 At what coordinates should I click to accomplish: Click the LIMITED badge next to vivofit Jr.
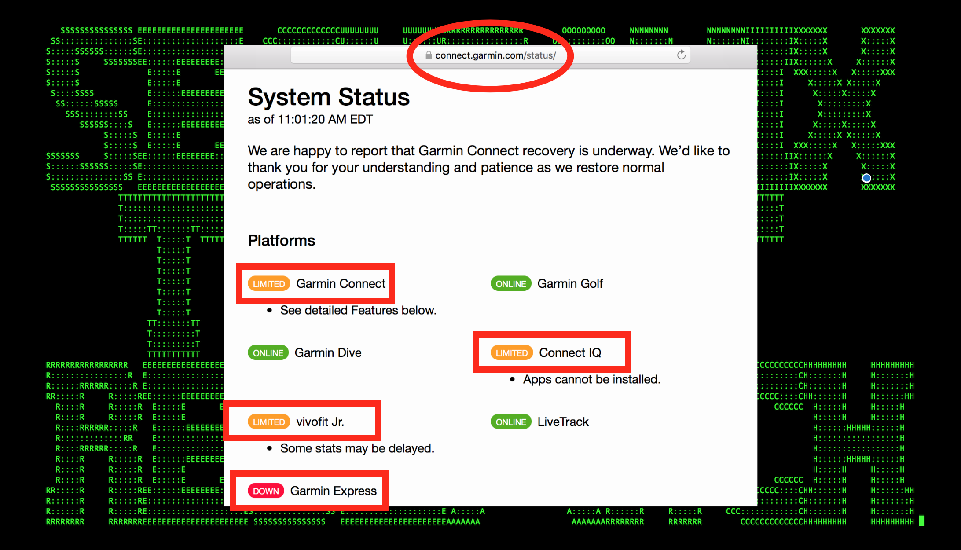point(269,422)
